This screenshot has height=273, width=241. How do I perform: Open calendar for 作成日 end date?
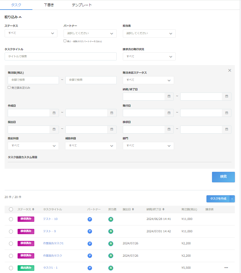click(112, 113)
